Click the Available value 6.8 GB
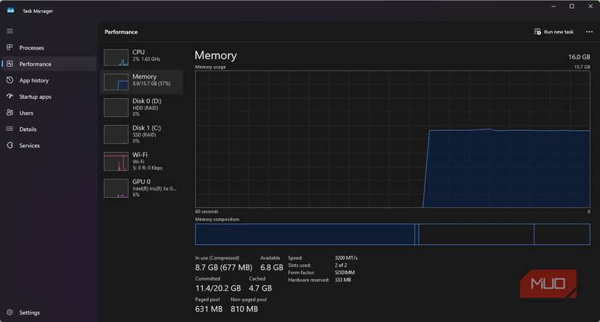 pos(272,267)
